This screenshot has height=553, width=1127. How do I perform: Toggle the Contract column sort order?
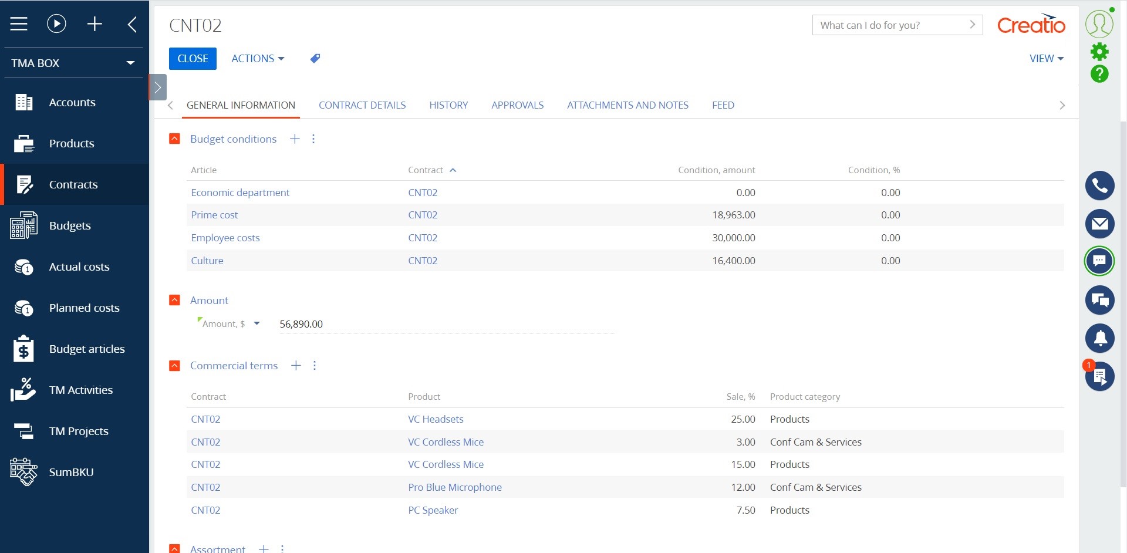coord(433,170)
